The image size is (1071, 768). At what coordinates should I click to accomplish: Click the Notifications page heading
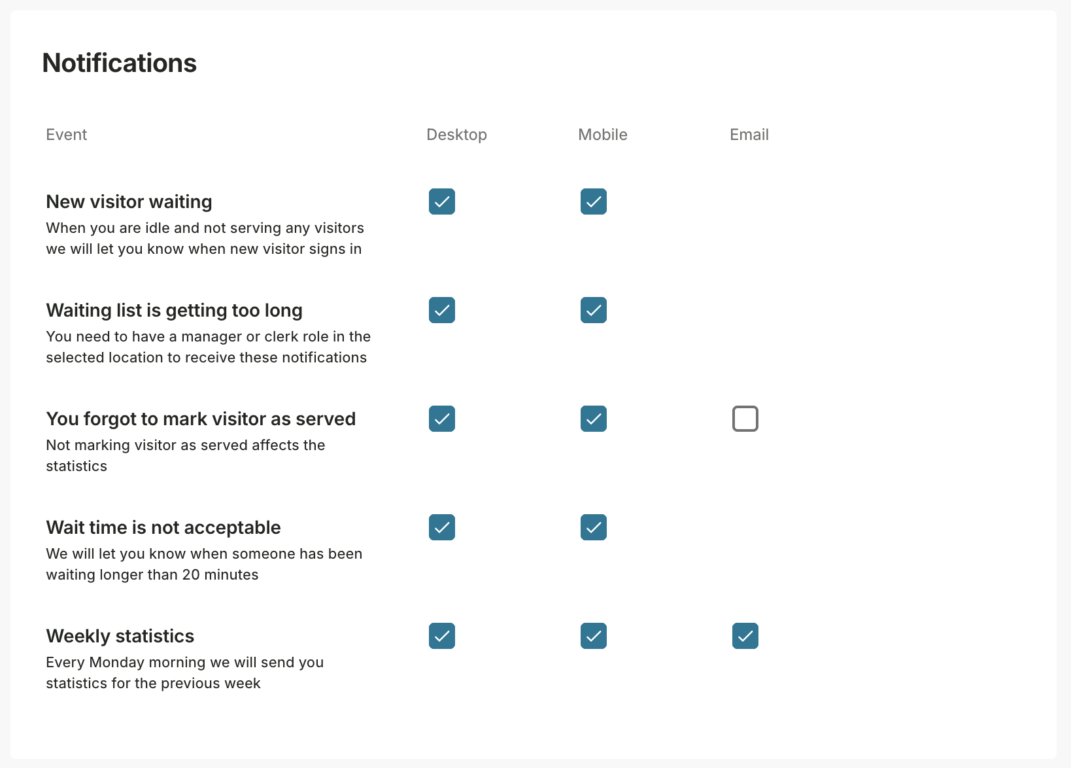tap(119, 63)
